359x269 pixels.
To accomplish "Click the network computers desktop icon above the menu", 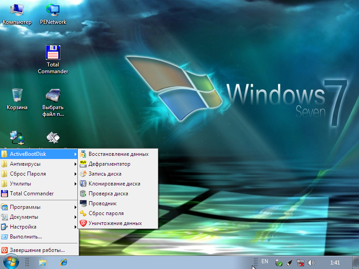I will 17,137.
